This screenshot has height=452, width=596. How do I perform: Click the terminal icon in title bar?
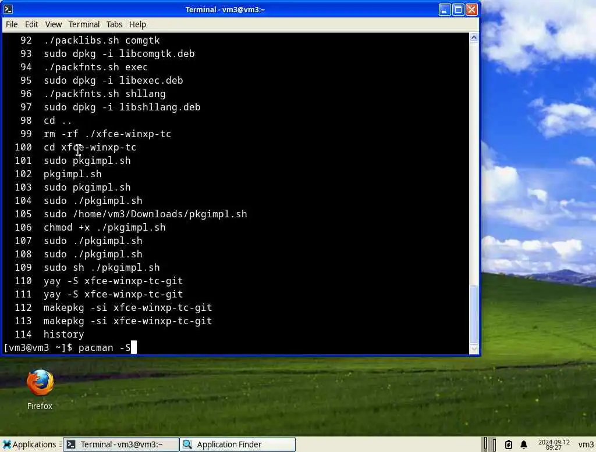click(8, 9)
